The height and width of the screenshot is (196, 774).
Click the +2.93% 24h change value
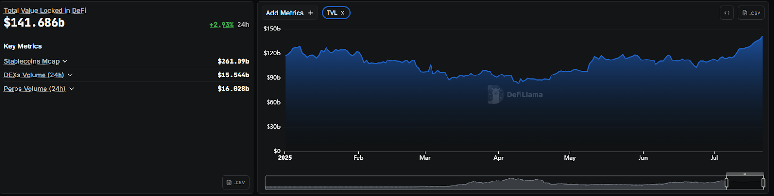(x=222, y=25)
